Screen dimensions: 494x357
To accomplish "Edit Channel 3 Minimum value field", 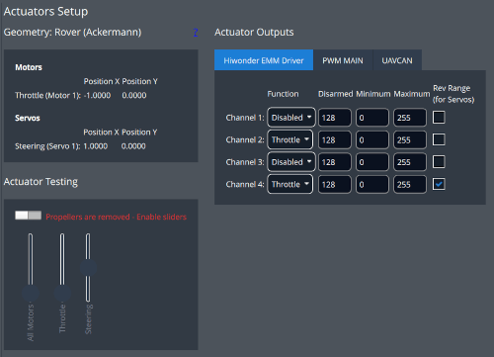I will point(372,162).
